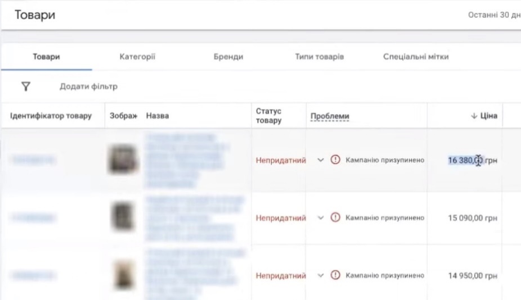Click the funnel filter icon
This screenshot has height=300, width=521.
25,87
